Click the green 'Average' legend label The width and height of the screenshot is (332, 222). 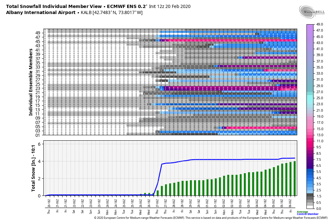pyautogui.click(x=302, y=211)
